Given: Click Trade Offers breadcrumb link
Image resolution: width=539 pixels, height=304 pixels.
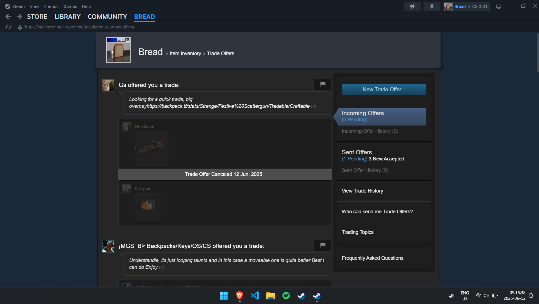Looking at the screenshot, I should coord(220,53).
